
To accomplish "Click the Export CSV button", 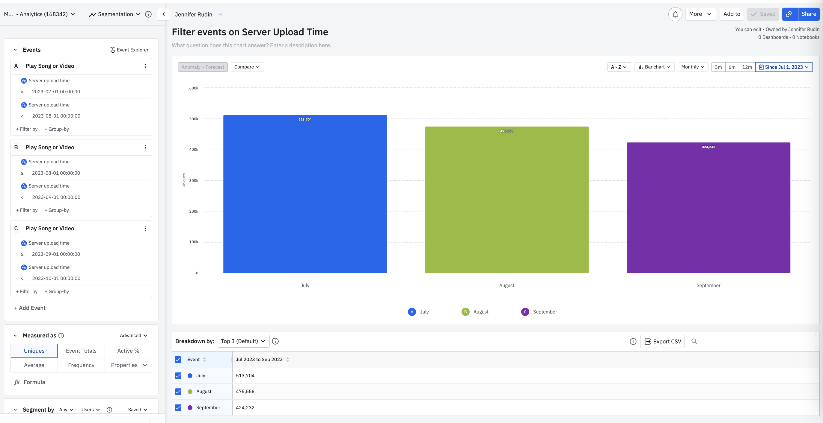I will point(662,342).
